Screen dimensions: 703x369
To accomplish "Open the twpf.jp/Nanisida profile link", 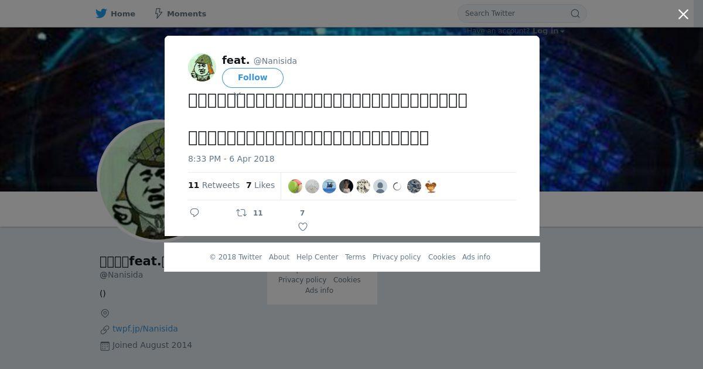I will pos(145,329).
